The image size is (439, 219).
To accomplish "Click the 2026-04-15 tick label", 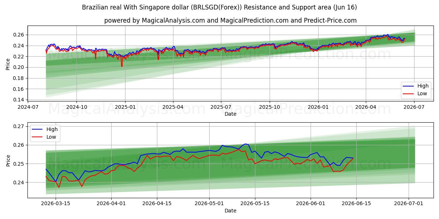I will [x=157, y=204].
